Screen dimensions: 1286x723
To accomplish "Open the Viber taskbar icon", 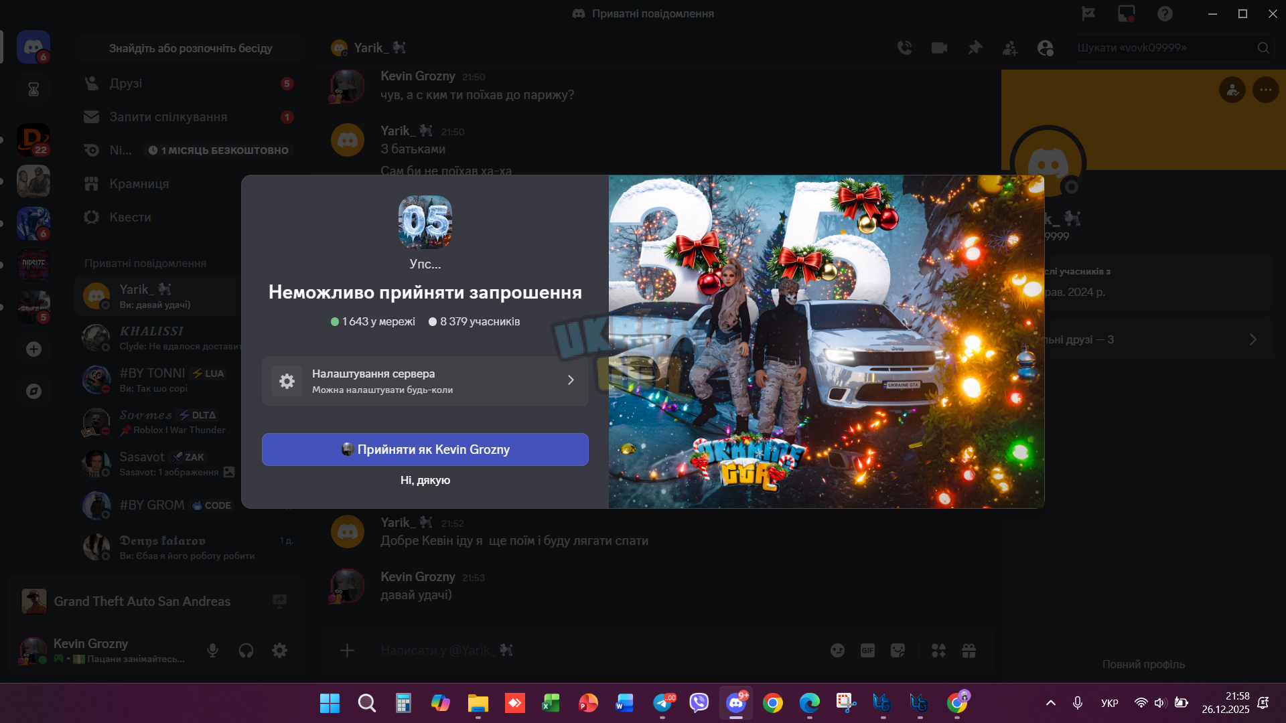I will coord(699,703).
